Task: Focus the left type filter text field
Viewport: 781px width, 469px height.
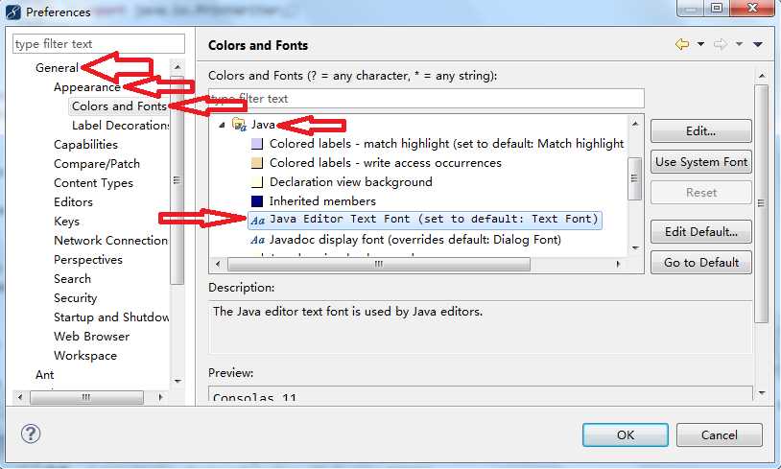Action: point(99,44)
